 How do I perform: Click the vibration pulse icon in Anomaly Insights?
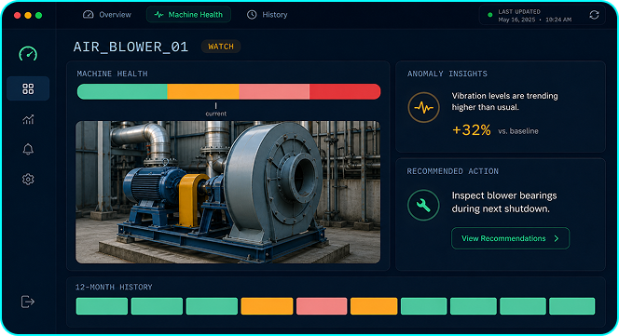423,107
